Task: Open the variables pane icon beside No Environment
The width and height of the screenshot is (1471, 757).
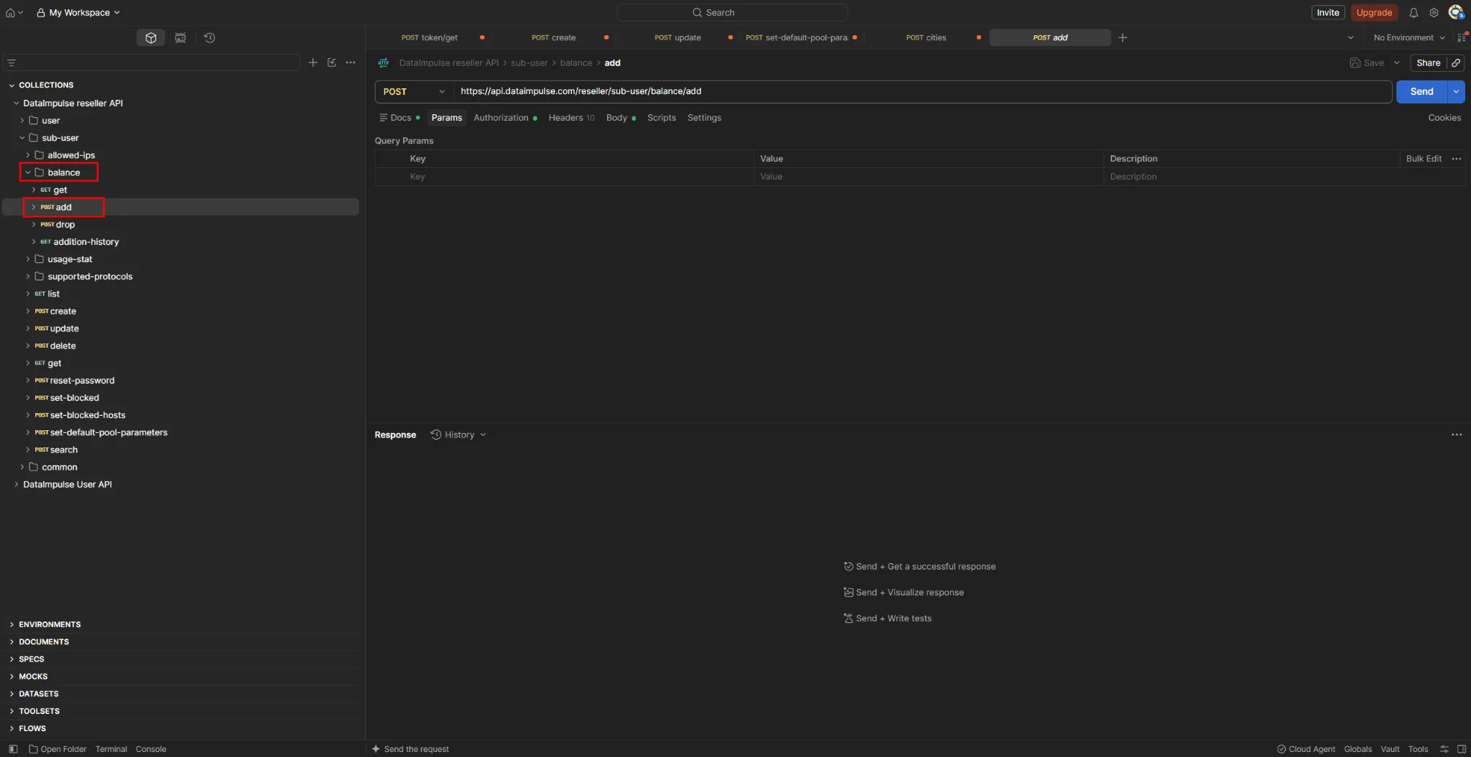Action: coord(1462,37)
